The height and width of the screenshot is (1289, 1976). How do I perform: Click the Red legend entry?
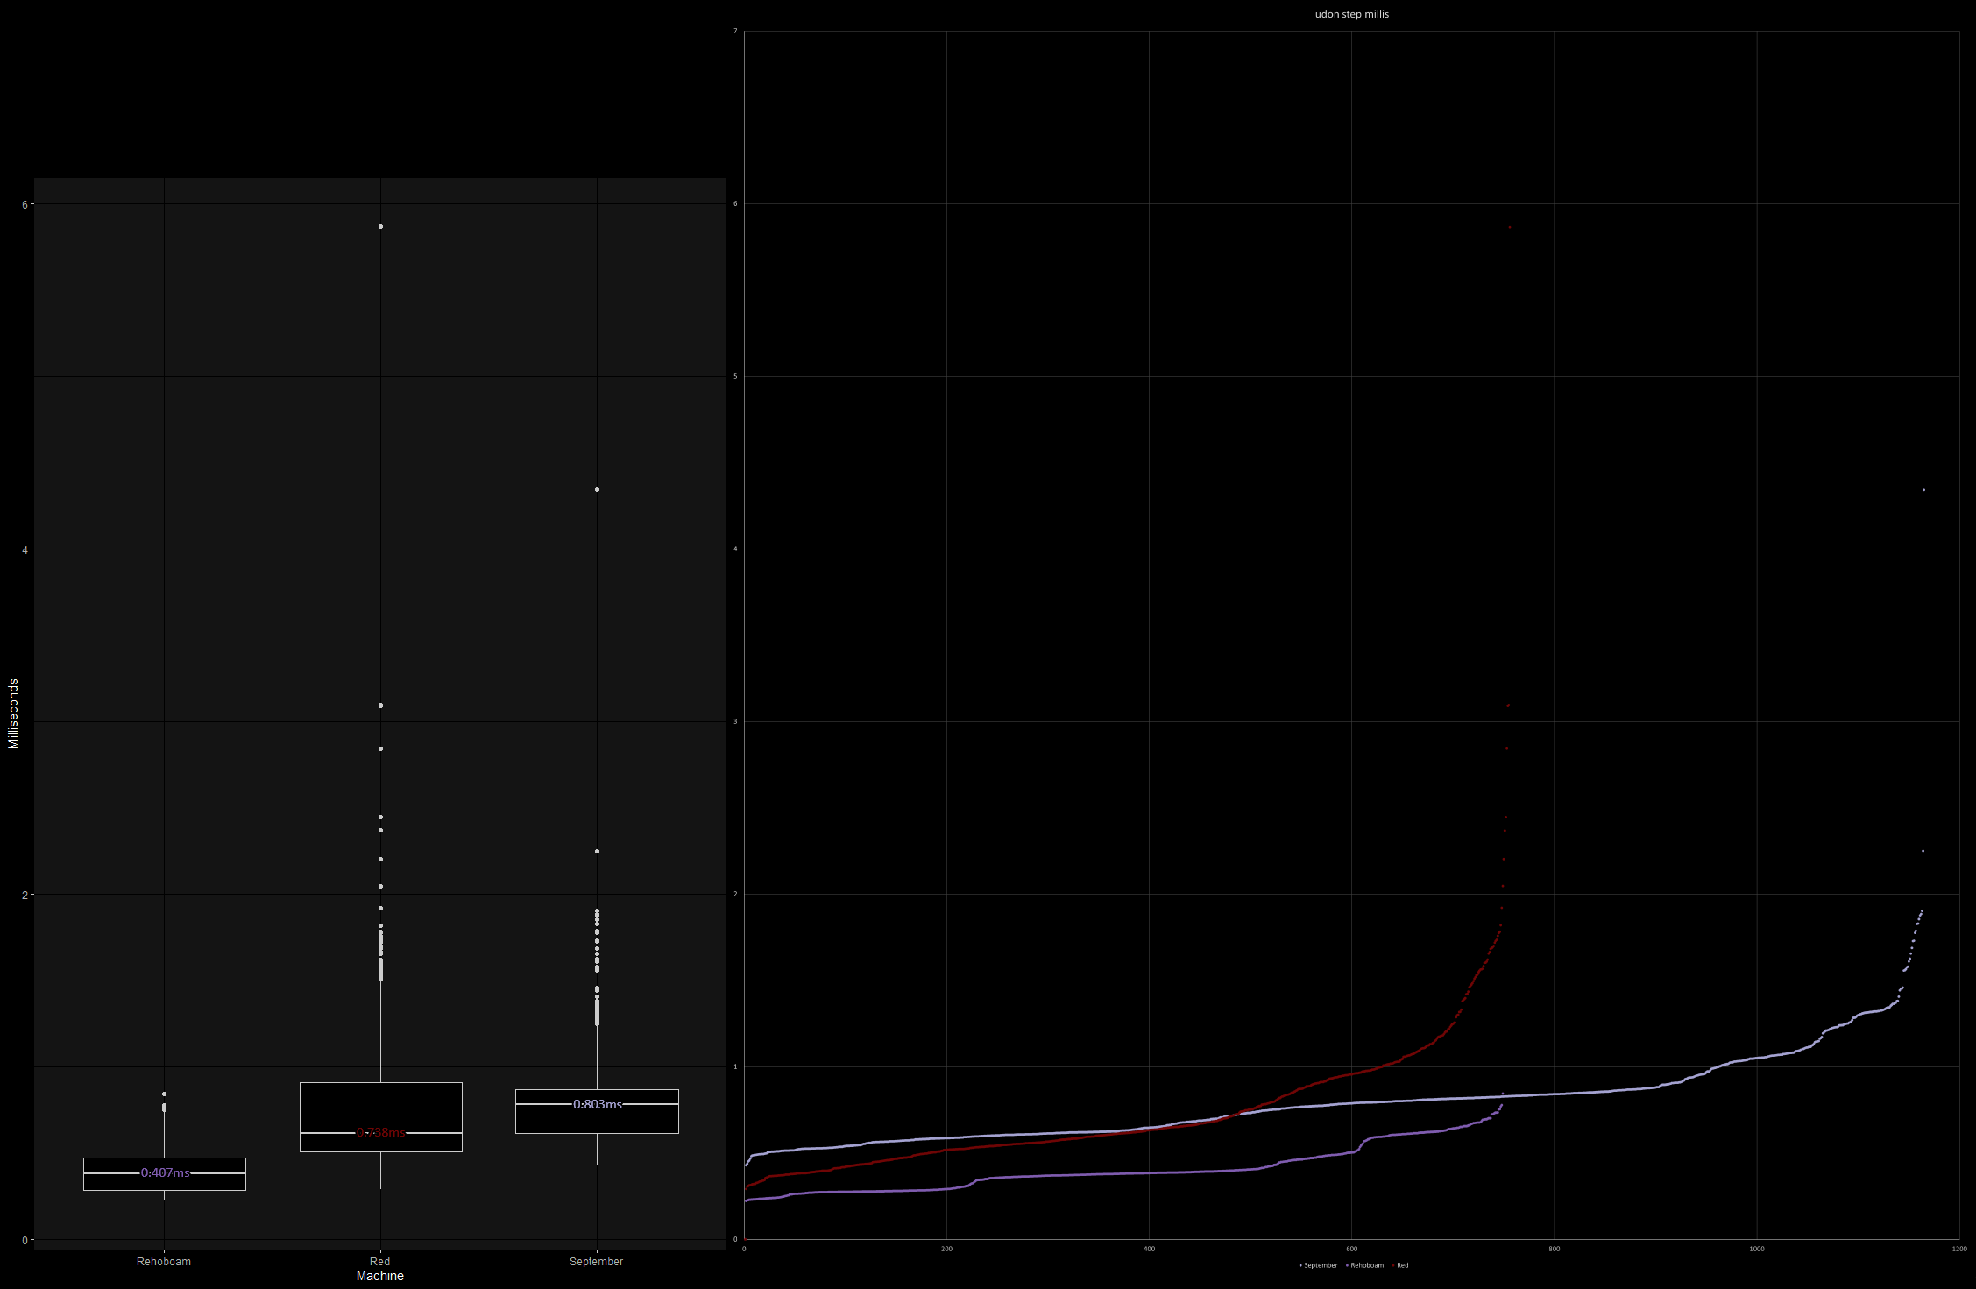point(1402,1265)
